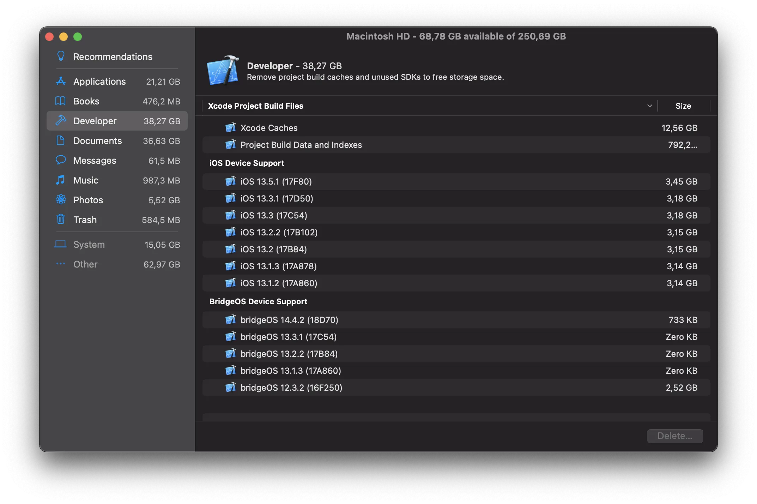Image resolution: width=757 pixels, height=504 pixels.
Task: Click the Messages bubble icon
Action: [x=61, y=160]
